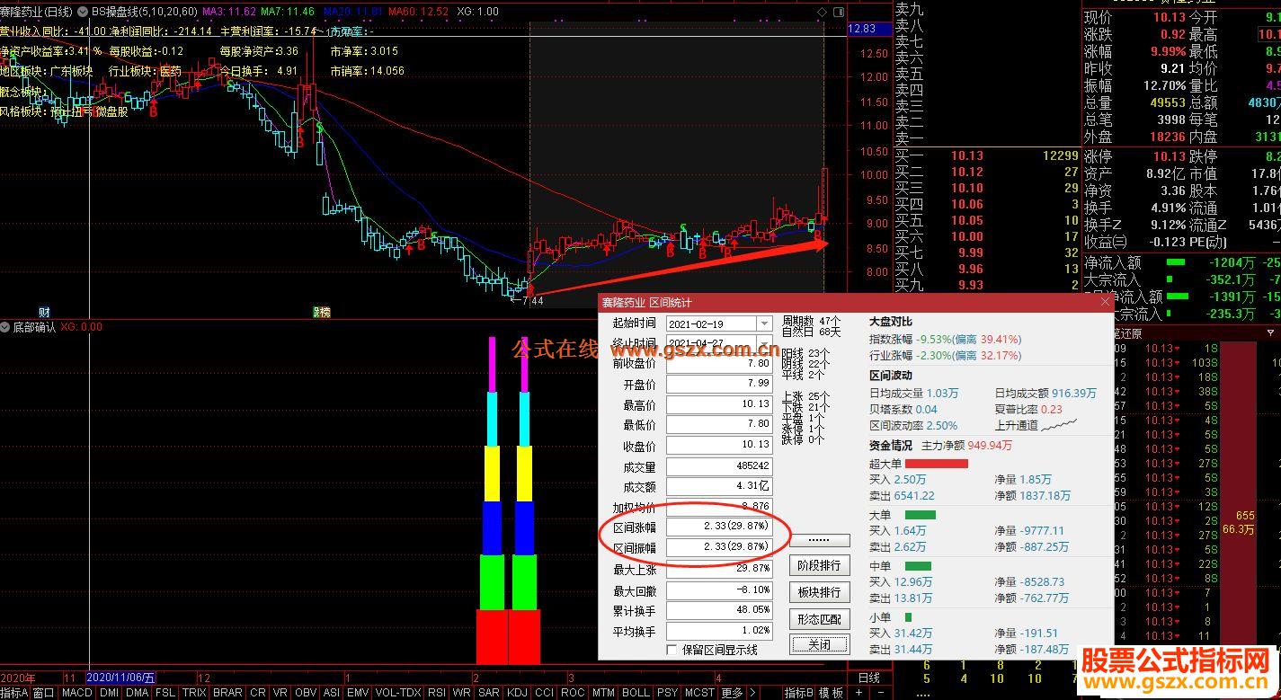Expand the 底部确认 sub-chart indicator chevron
Screen dimensions: 1281x700
point(5,327)
